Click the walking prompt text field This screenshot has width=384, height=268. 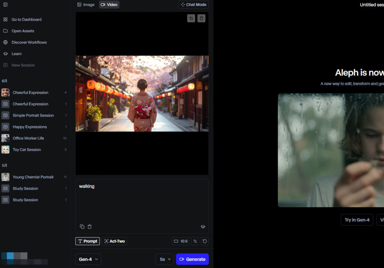[x=142, y=199]
